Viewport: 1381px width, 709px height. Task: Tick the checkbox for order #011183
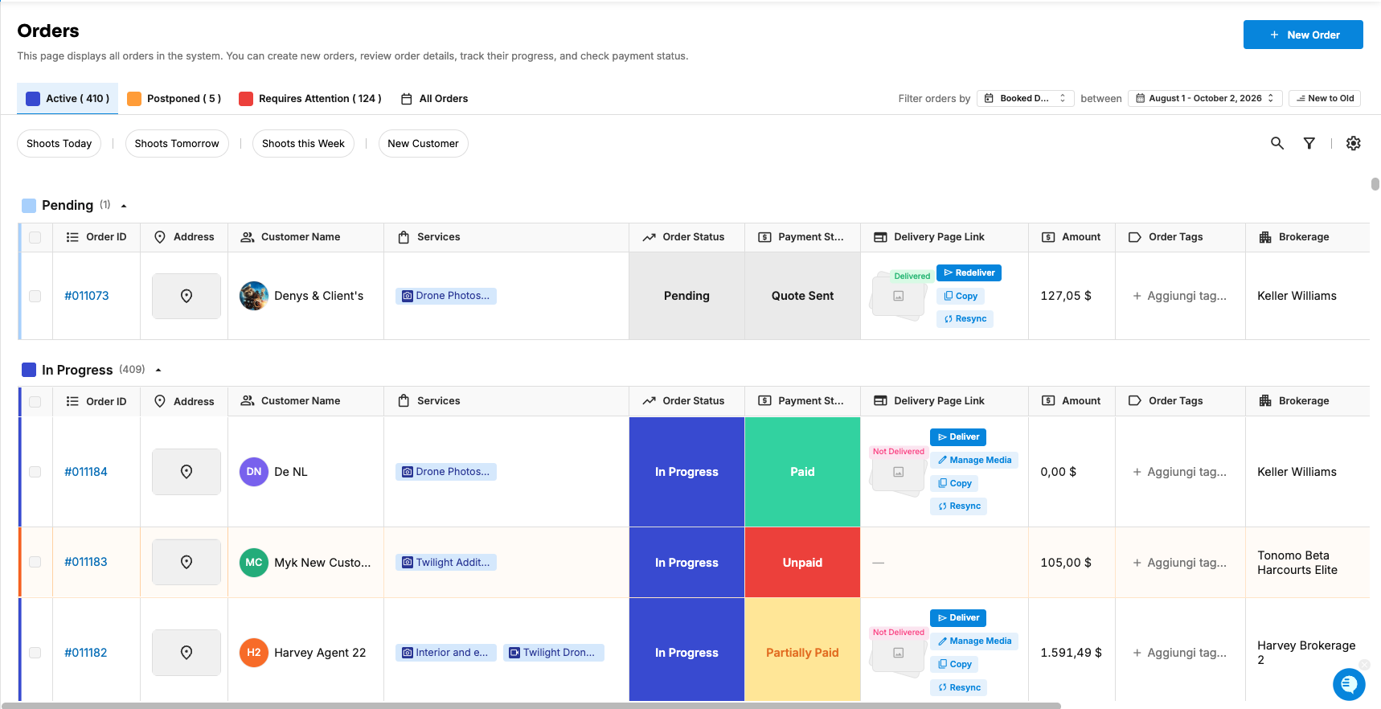pyautogui.click(x=35, y=562)
